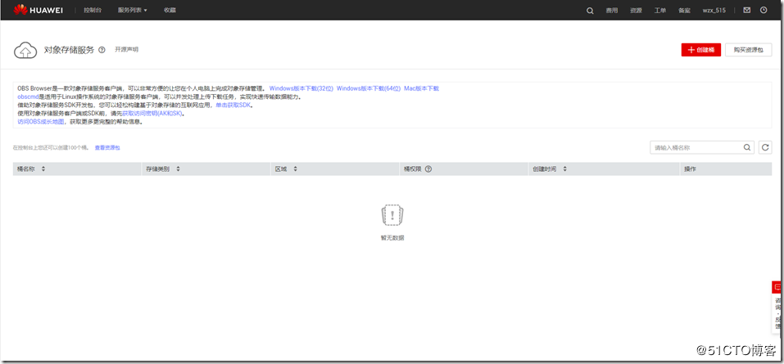Image resolution: width=784 pixels, height=364 pixels.
Task: Download Windows版本下载(32位)
Action: coord(301,88)
